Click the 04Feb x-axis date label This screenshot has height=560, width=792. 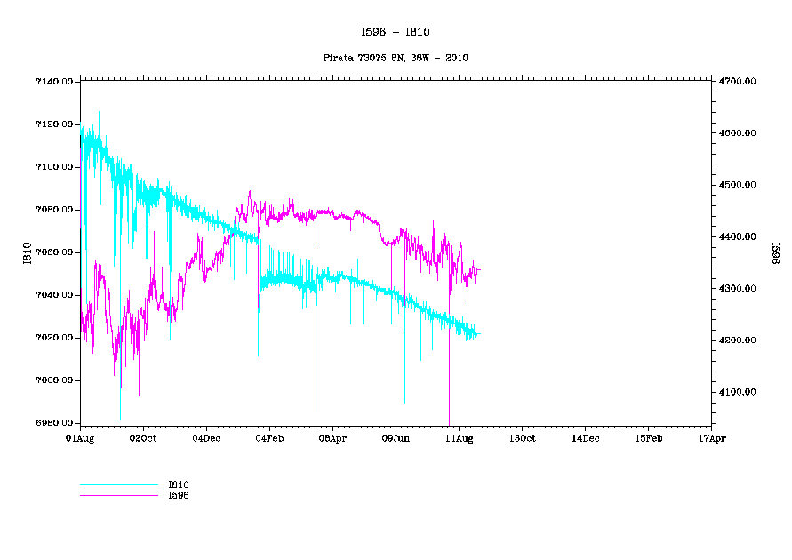269,438
